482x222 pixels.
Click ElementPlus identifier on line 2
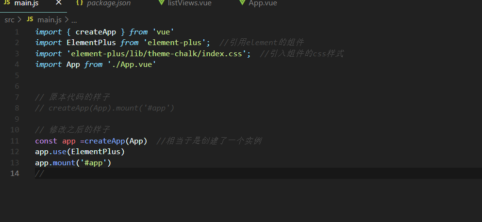point(91,43)
